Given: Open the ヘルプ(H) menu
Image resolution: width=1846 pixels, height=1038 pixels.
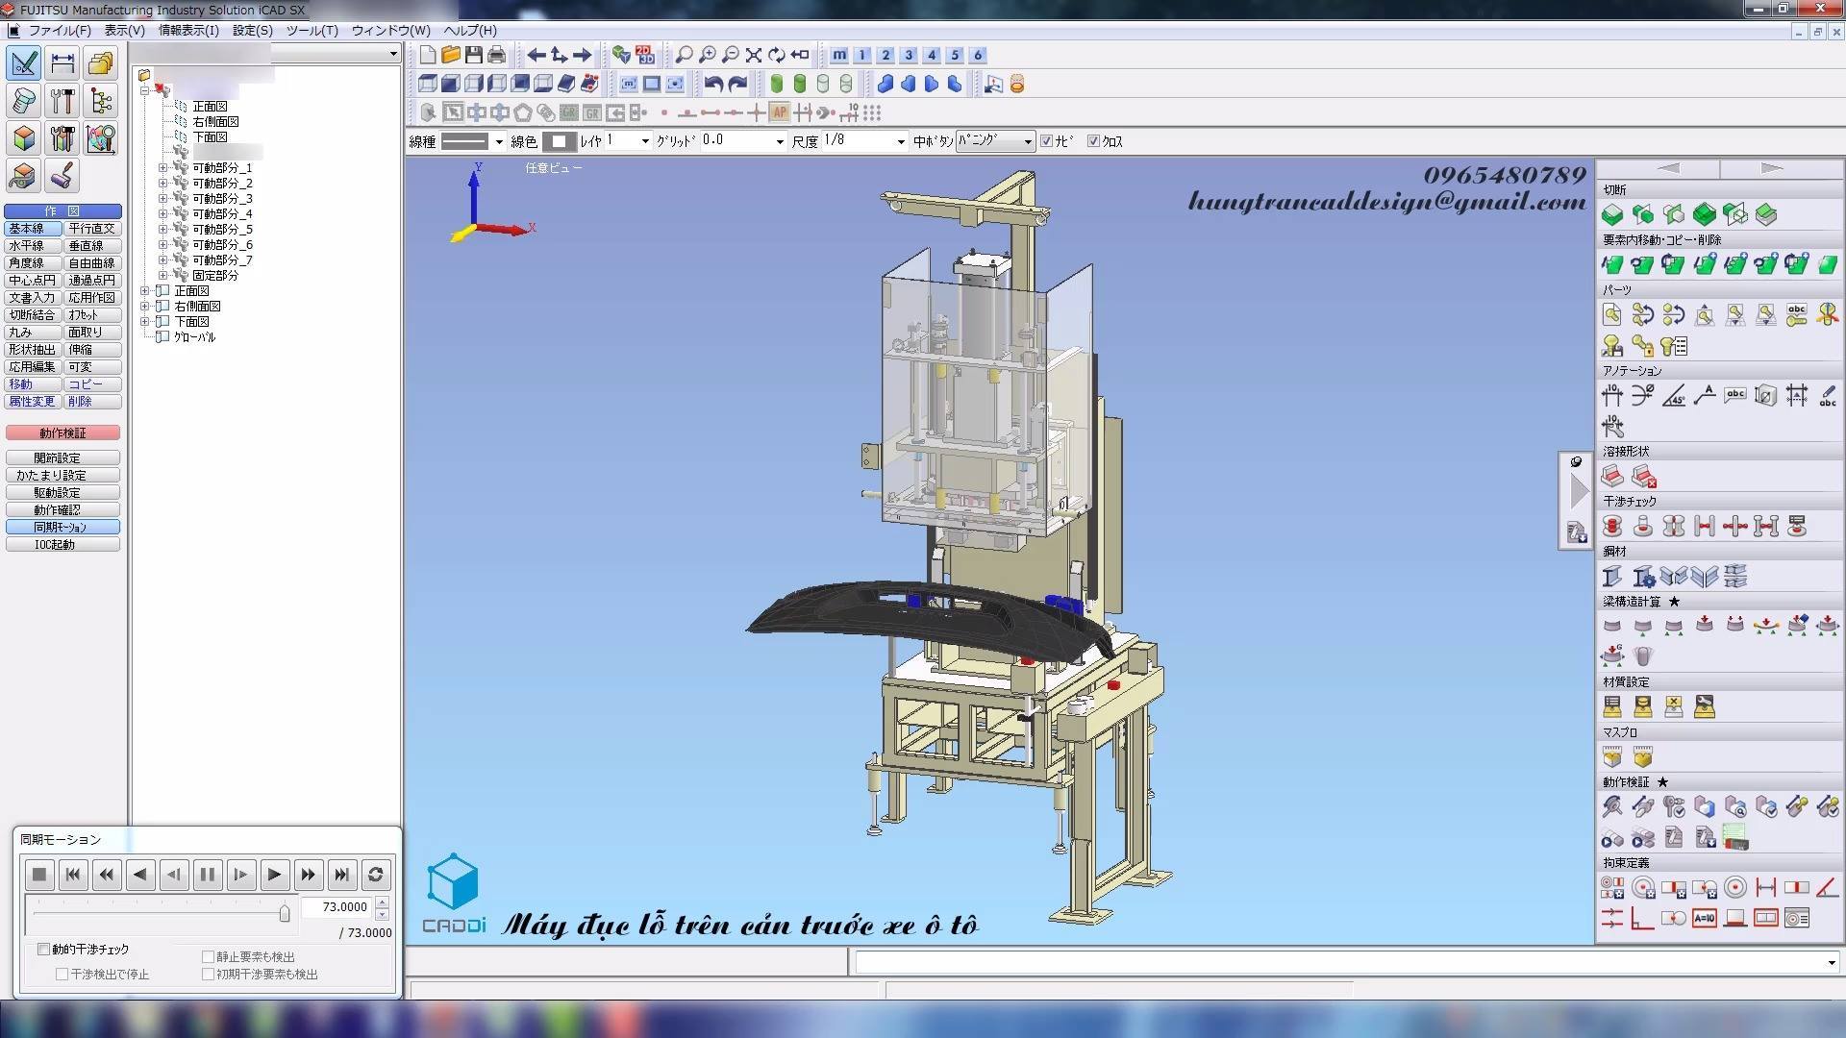Looking at the screenshot, I should (470, 30).
